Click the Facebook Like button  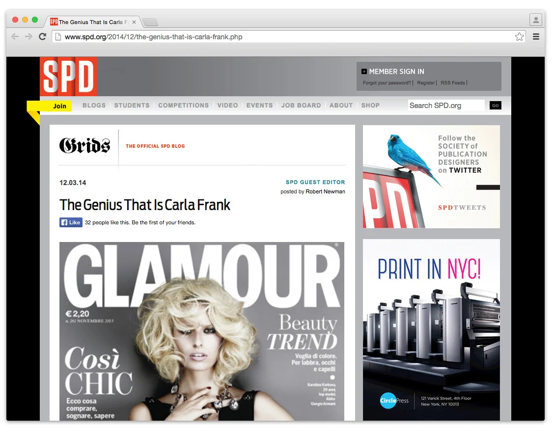click(71, 222)
